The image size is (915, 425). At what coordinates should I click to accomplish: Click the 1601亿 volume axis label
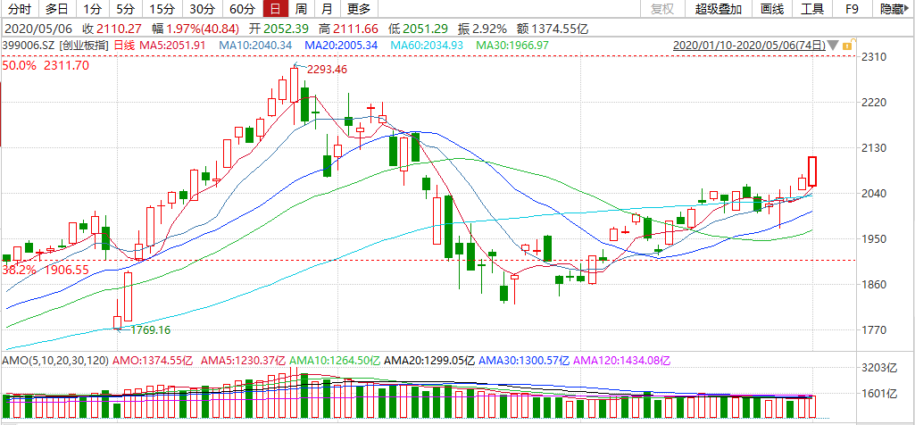(880, 394)
